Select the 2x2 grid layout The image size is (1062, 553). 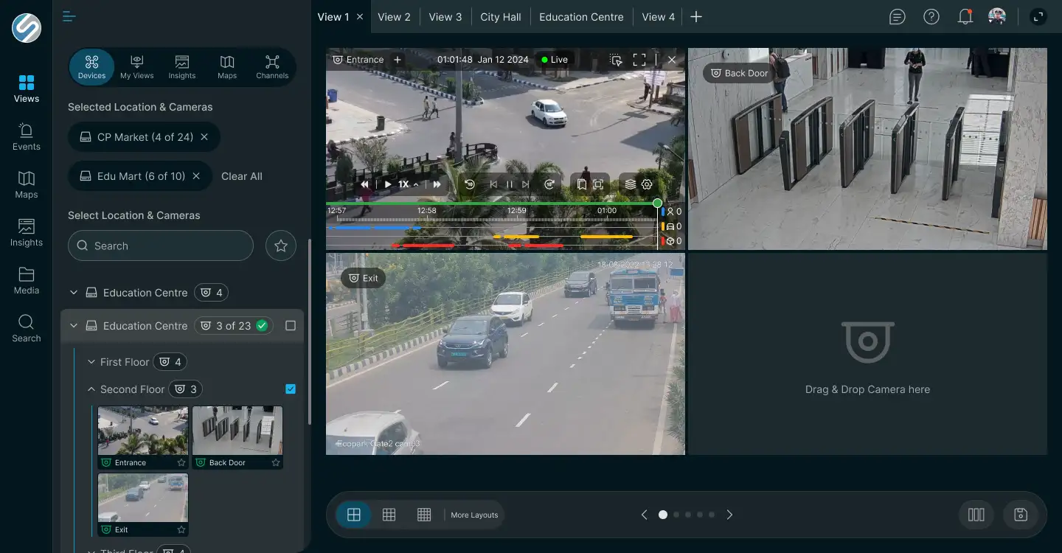(x=354, y=515)
